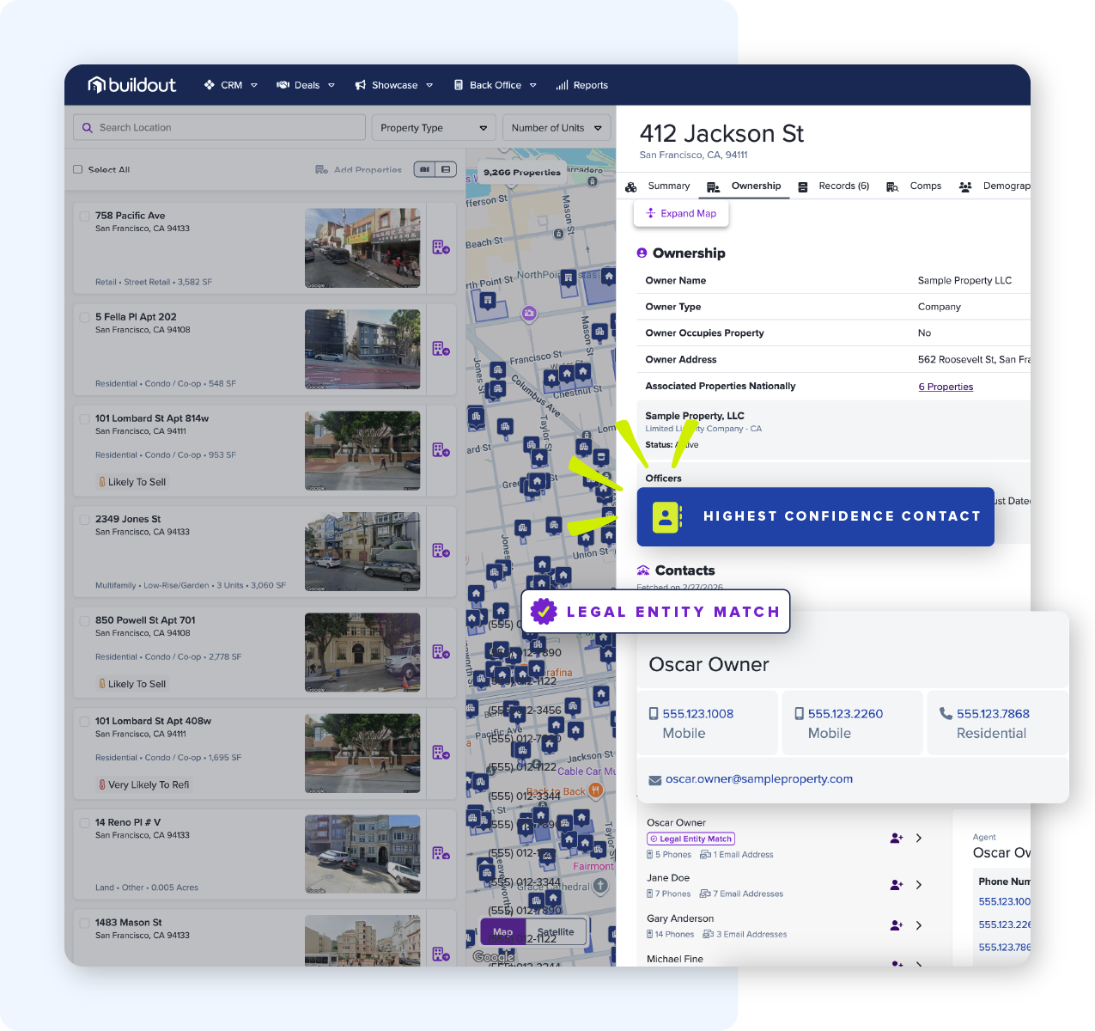This screenshot has height=1031, width=1095.
Task: Switch to map split view icon
Action: 425,169
